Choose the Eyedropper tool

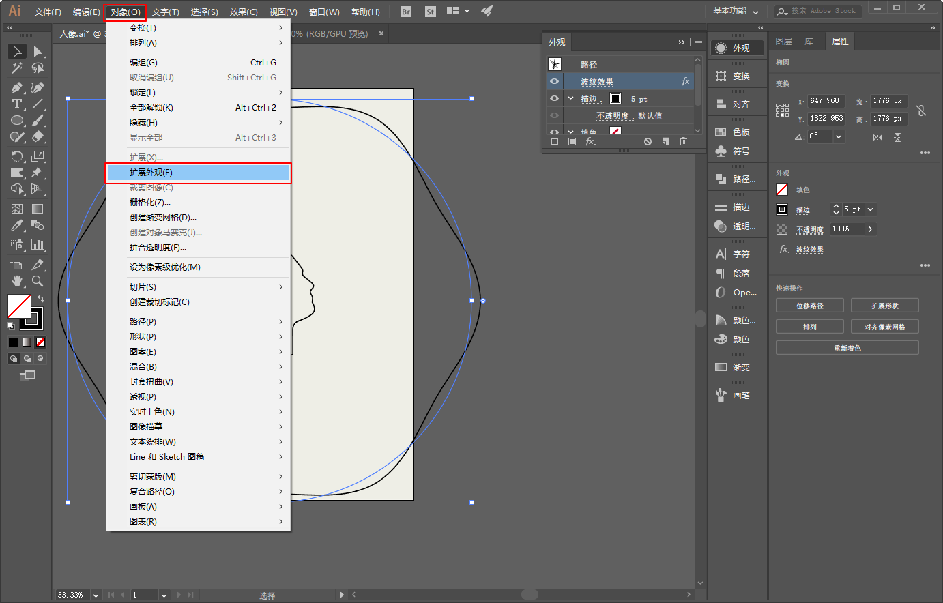[x=17, y=225]
